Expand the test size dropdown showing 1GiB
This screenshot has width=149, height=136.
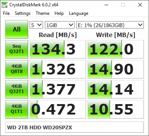tap(60, 25)
